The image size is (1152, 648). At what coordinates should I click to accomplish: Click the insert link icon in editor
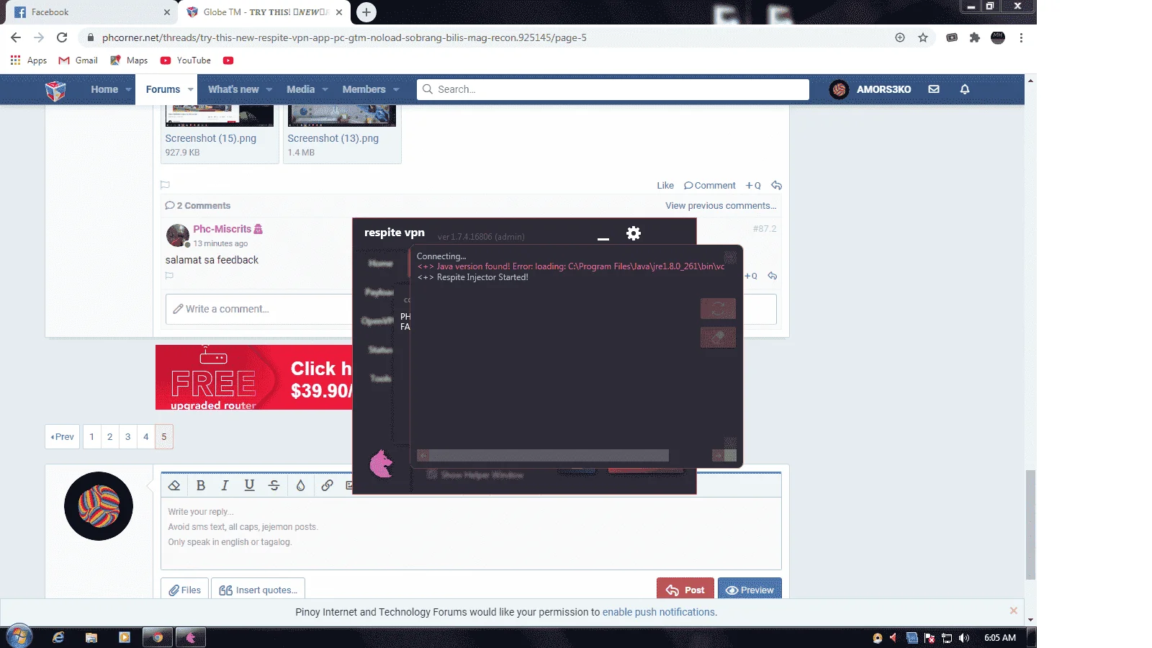(x=327, y=485)
